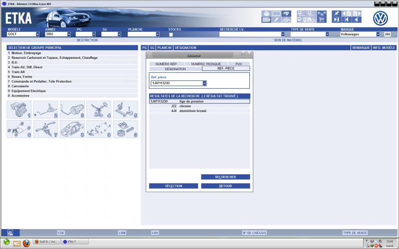Image resolution: width=399 pixels, height=249 pixels.
Task: Select the RÉF. PIÈCE tab
Action: tap(226, 68)
